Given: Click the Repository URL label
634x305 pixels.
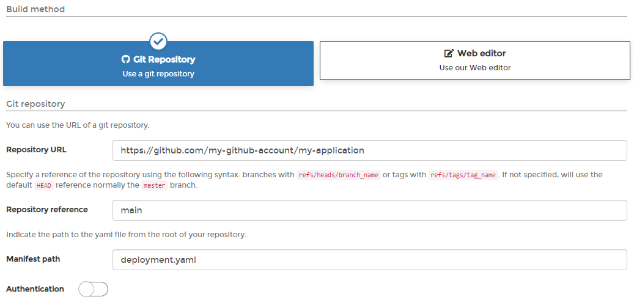Looking at the screenshot, I should point(36,150).
